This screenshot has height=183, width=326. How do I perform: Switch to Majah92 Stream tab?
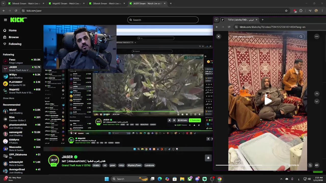(x=66, y=4)
